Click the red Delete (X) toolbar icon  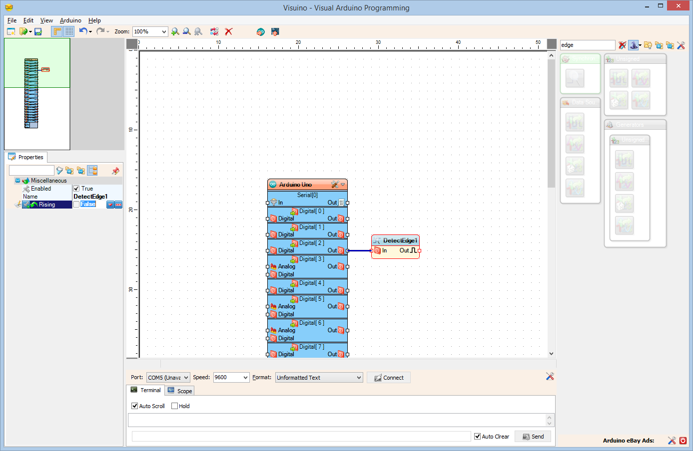click(228, 31)
